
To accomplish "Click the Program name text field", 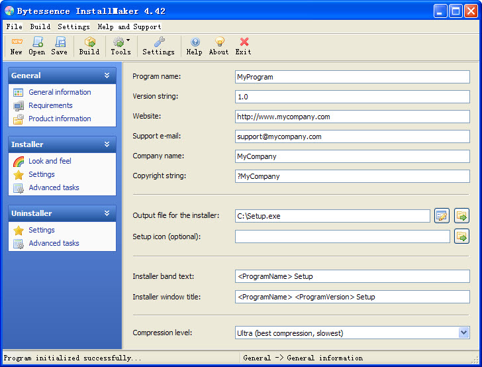I will pos(352,77).
